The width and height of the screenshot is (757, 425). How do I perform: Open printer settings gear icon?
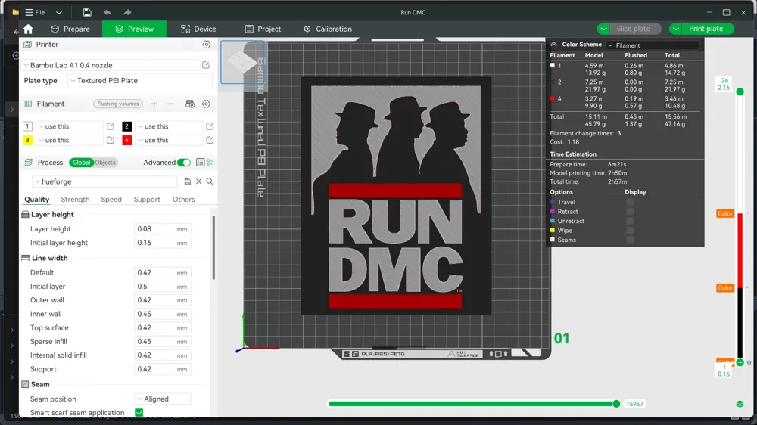coord(207,45)
